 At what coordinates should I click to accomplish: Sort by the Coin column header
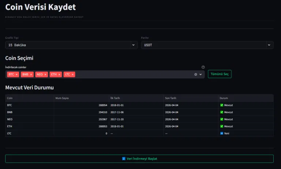10,98
